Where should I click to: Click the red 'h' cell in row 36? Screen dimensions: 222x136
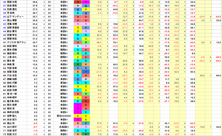[x=78, y=2]
